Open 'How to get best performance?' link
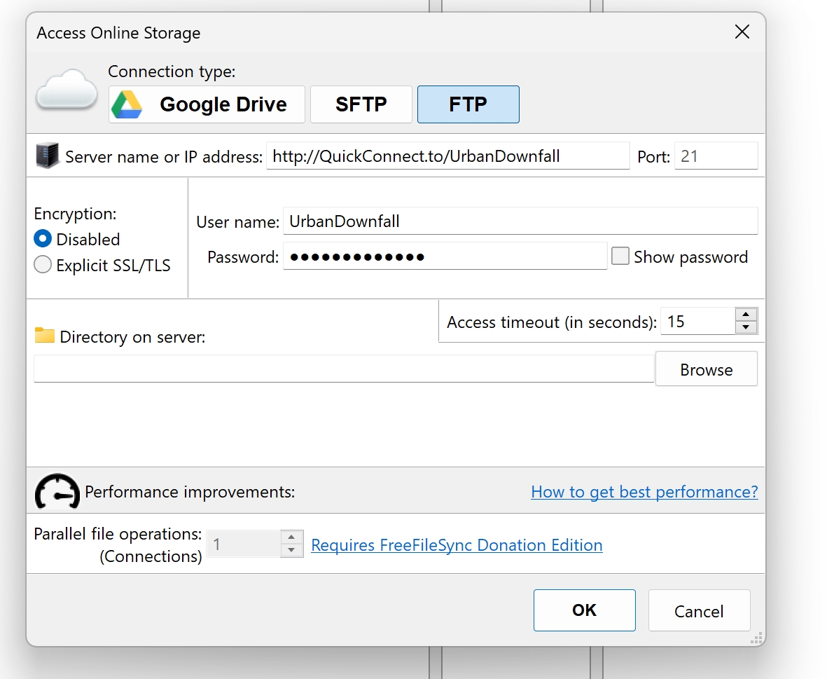This screenshot has width=827, height=679. [644, 492]
